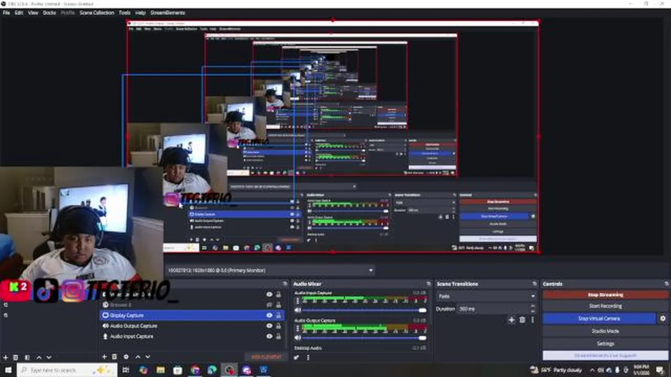Mute Audio Output Capture in mixer
The width and height of the screenshot is (671, 377).
[x=297, y=338]
